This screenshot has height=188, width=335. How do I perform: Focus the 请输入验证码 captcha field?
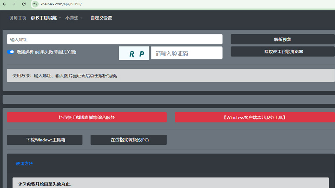click(x=187, y=53)
